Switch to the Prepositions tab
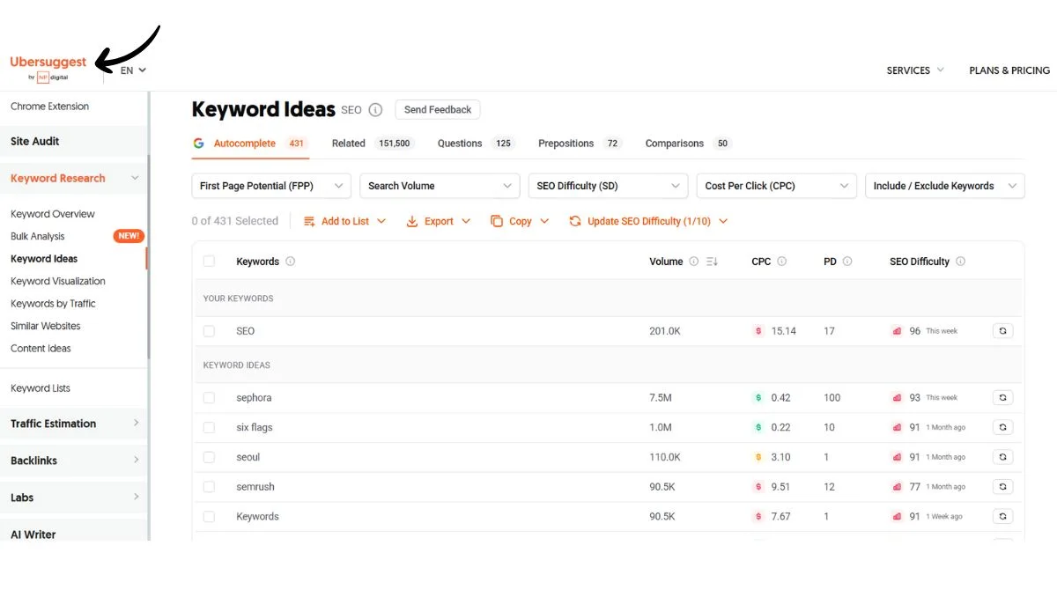The image size is (1057, 590). pos(580,144)
